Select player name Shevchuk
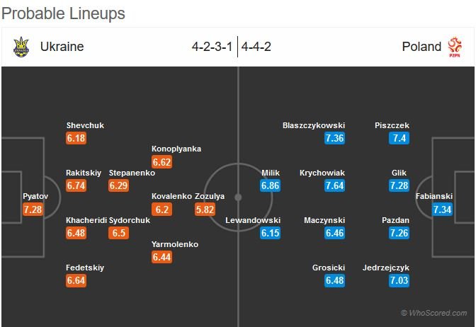The image size is (476, 327). tap(85, 125)
